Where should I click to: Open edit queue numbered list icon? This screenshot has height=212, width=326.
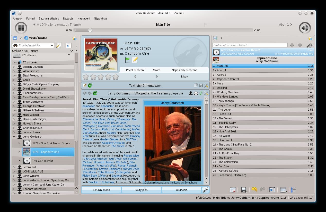click(x=294, y=190)
